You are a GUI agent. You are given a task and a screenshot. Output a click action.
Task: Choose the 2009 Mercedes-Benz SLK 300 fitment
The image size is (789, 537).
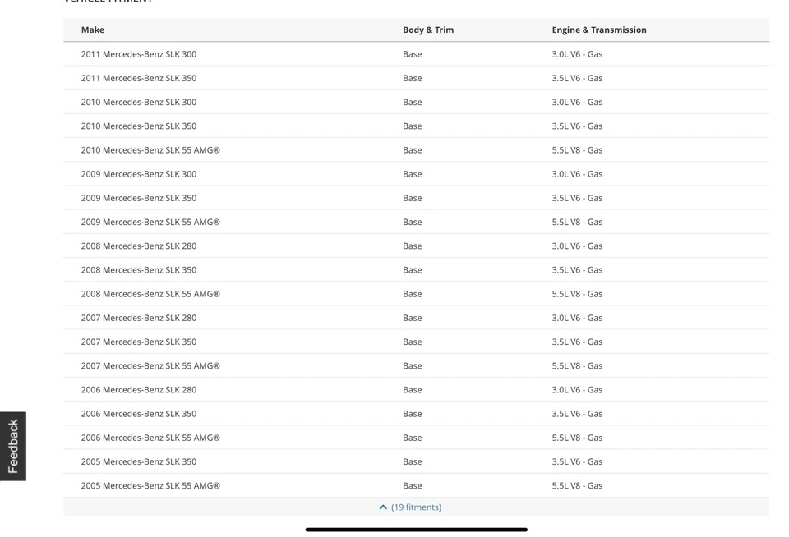coord(139,174)
